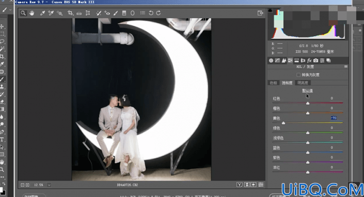364x197 pixels.
Task: Select the Adjustment Brush
Action: (x=116, y=13)
